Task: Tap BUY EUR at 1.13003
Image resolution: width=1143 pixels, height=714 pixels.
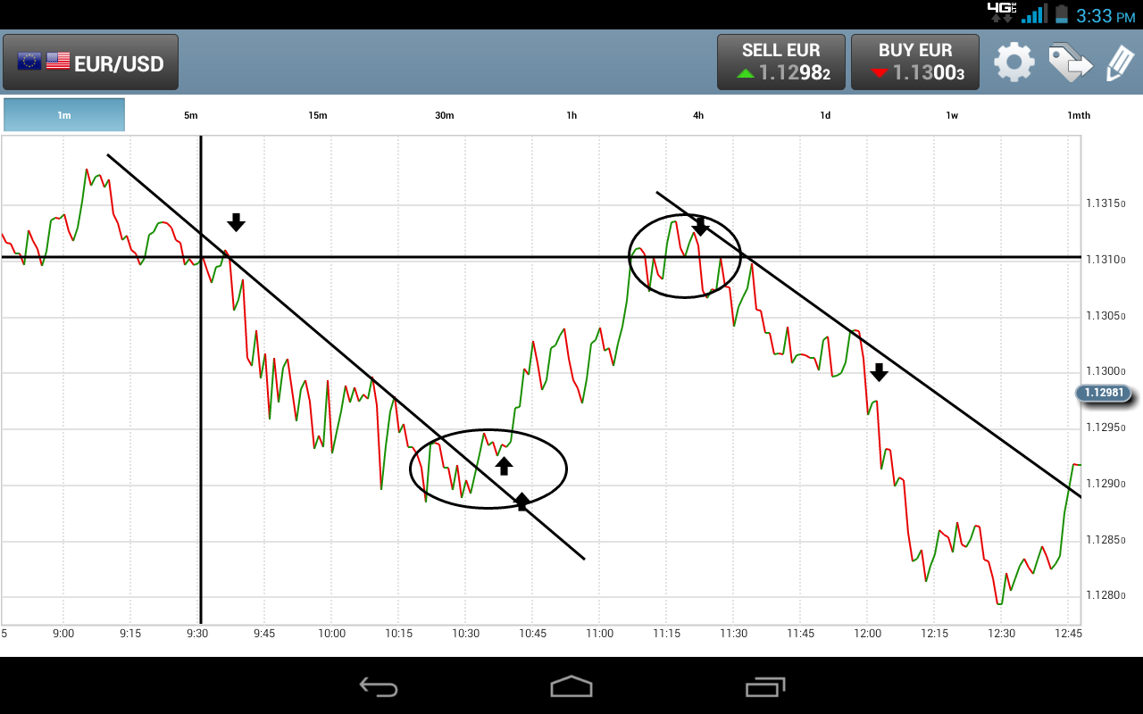Action: [915, 62]
